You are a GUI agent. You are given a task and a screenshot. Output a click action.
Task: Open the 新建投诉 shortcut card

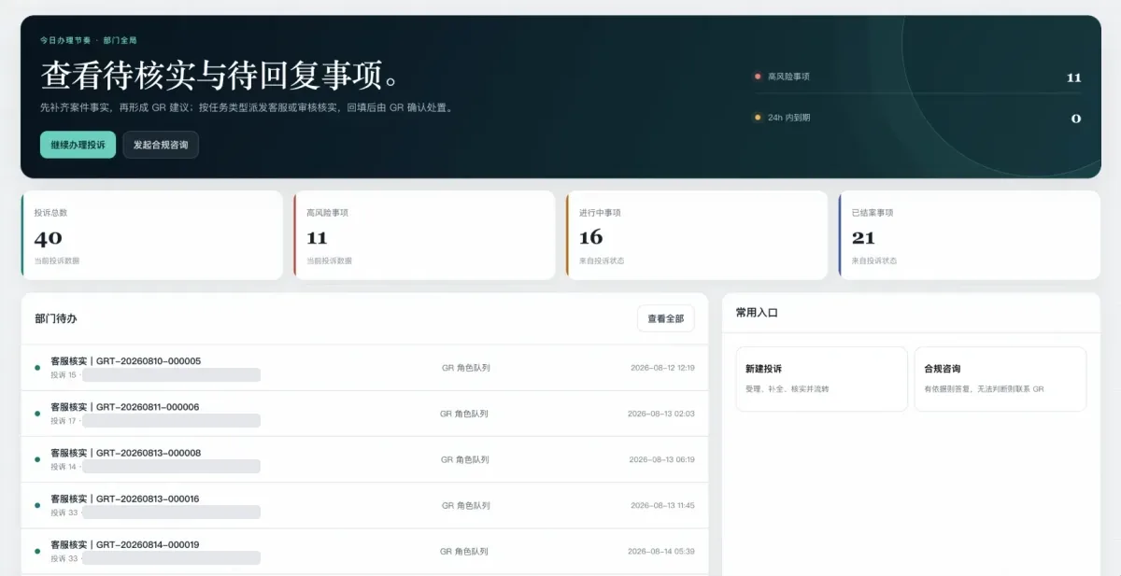pyautogui.click(x=821, y=379)
